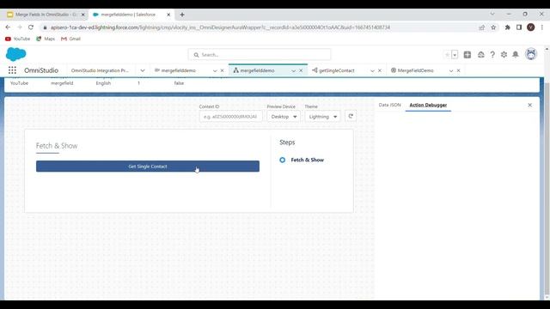The height and width of the screenshot is (309, 550).
Task: Open a new browser tab
Action: pos(182,15)
